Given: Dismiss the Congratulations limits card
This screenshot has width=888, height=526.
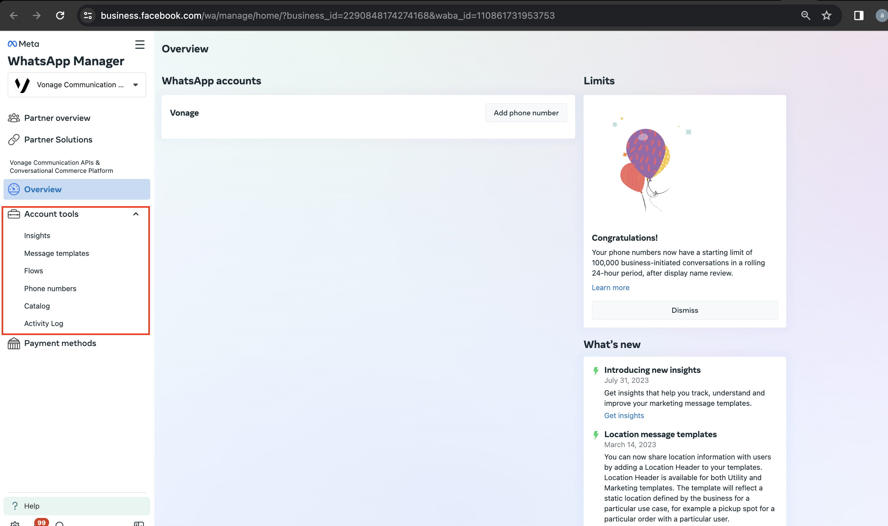Looking at the screenshot, I should pos(685,310).
